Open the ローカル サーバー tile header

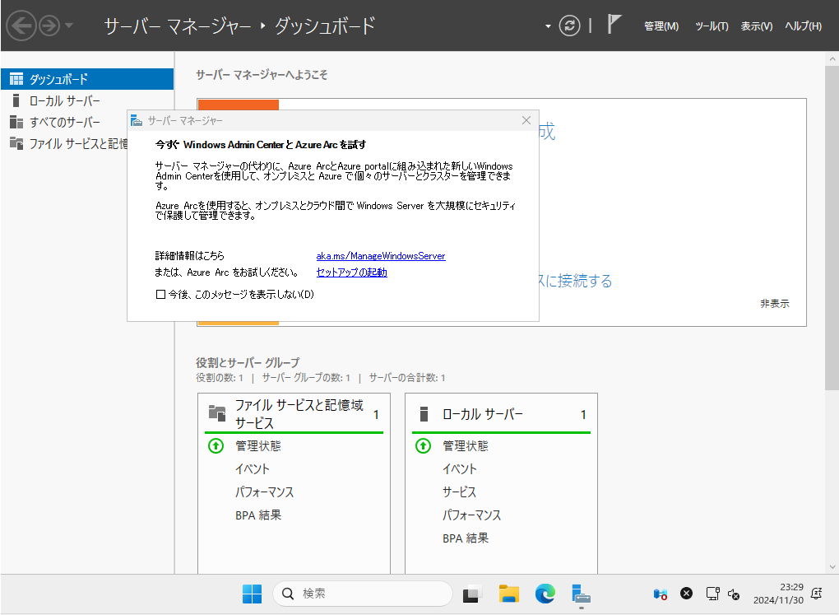click(501, 413)
